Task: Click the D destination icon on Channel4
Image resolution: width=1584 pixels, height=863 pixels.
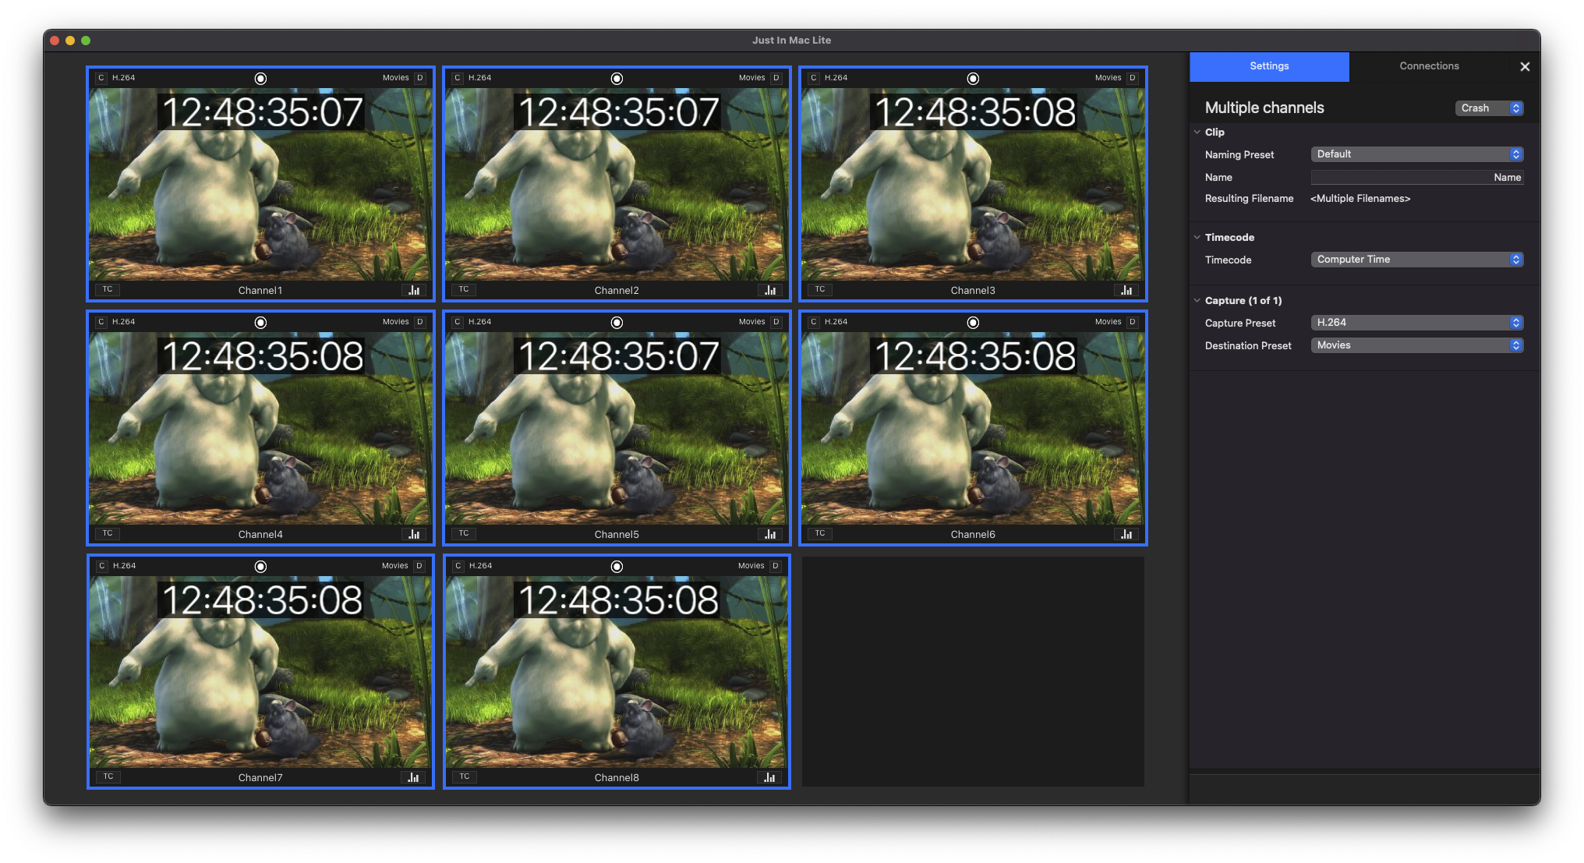Action: [420, 322]
